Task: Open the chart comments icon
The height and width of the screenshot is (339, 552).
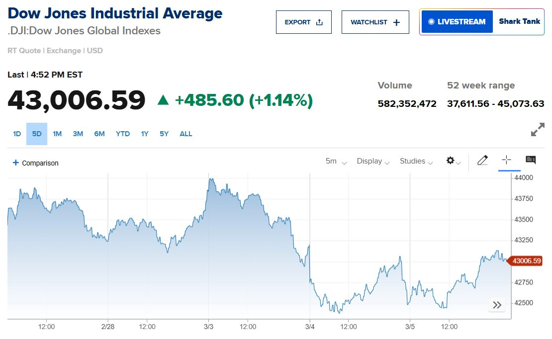Action: coord(531,160)
